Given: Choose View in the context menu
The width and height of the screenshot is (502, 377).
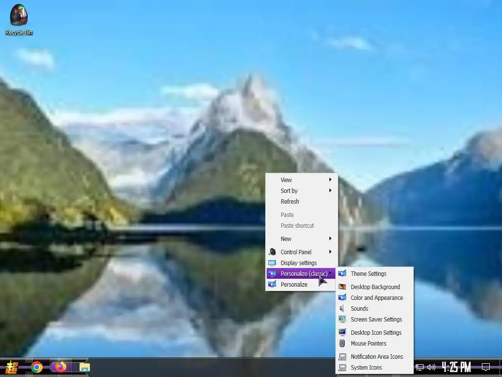Looking at the screenshot, I should point(301,180).
